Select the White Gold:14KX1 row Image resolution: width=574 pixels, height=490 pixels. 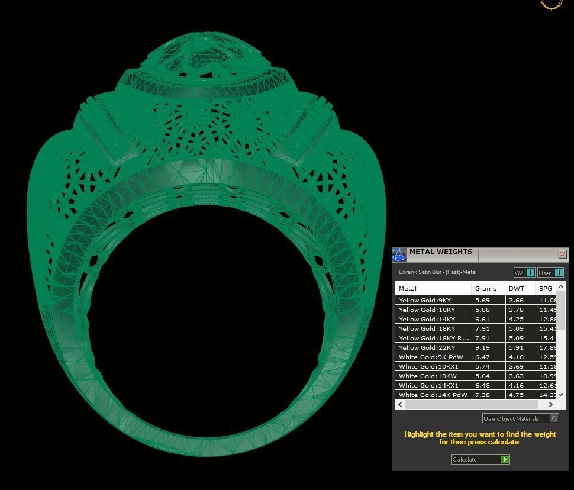pos(476,386)
